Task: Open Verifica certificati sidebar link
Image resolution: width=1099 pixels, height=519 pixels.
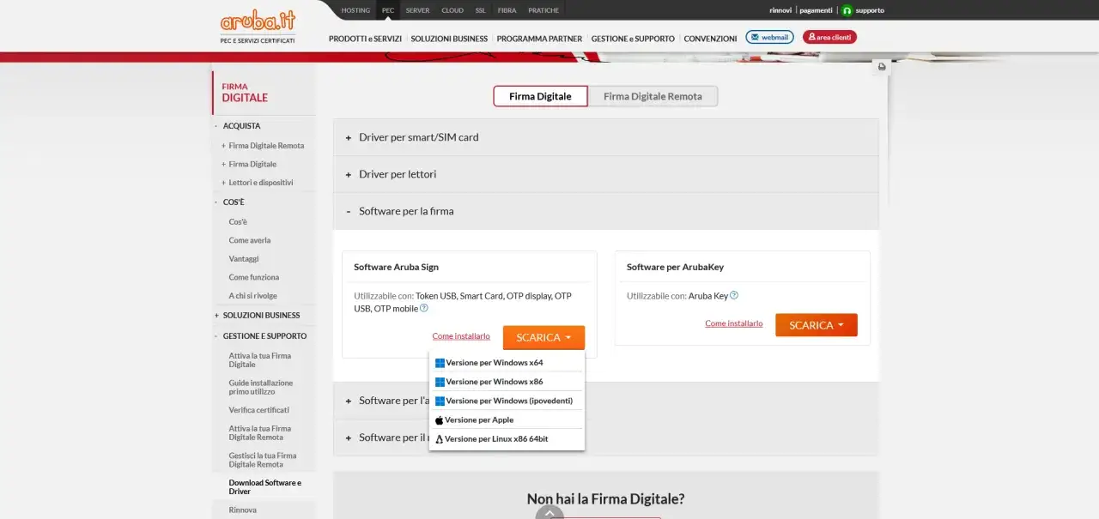Action: [259, 410]
